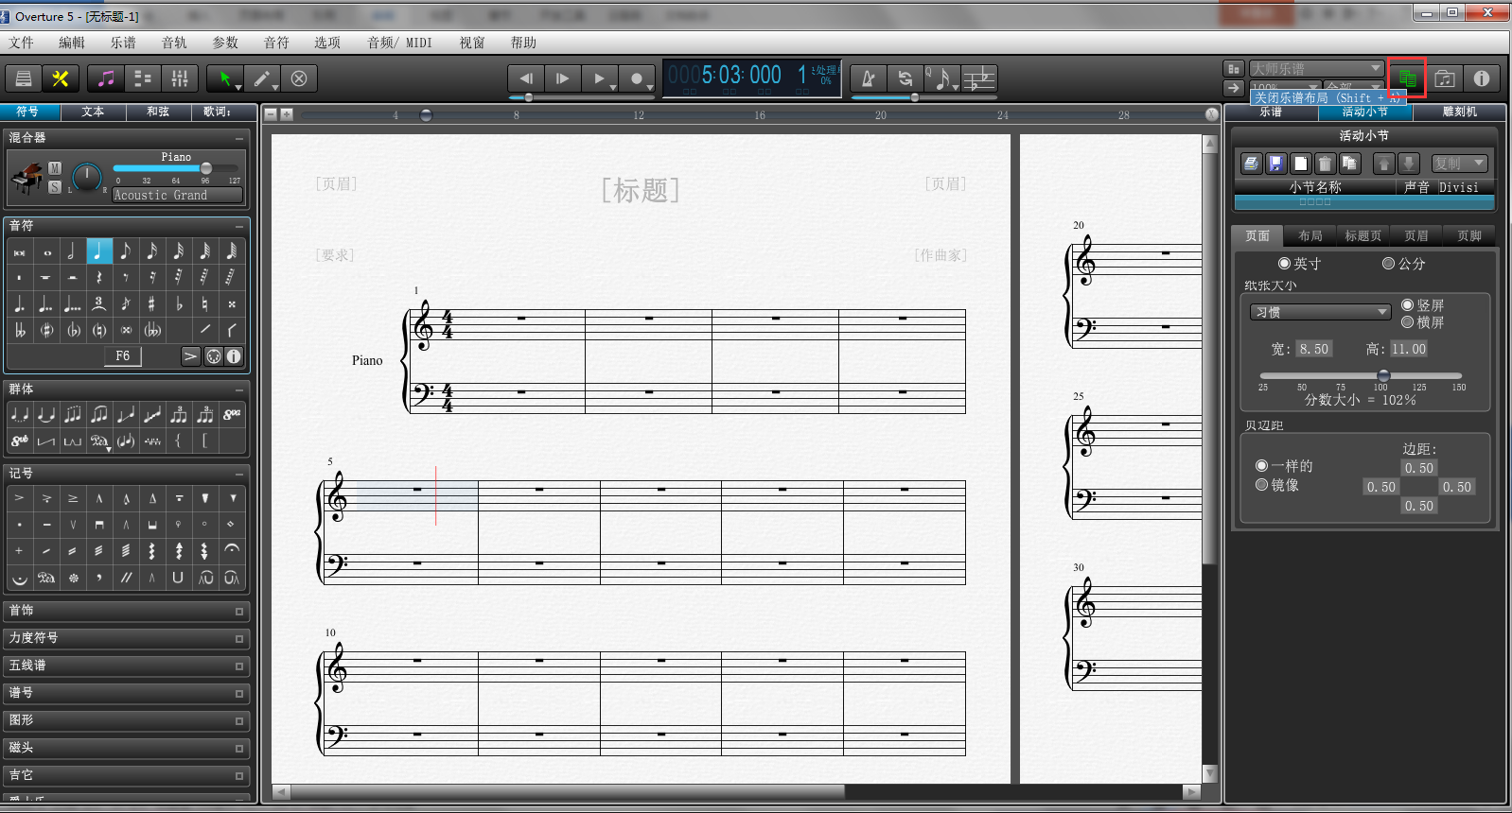Select the half note in the notes palette

click(72, 251)
